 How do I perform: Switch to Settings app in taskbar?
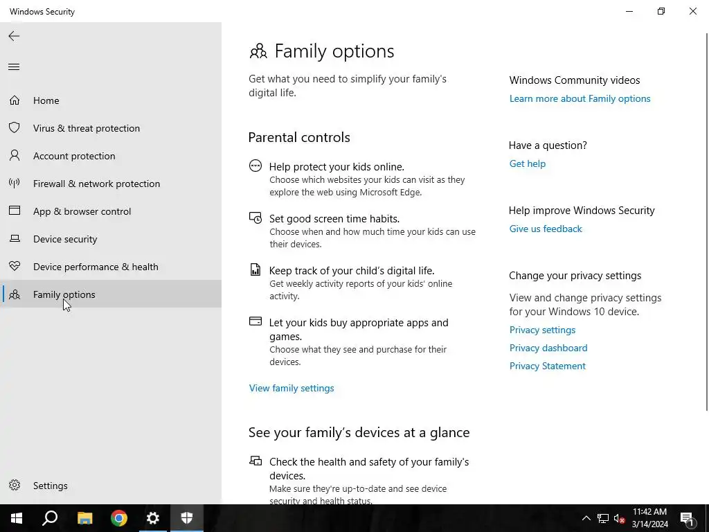[153, 518]
